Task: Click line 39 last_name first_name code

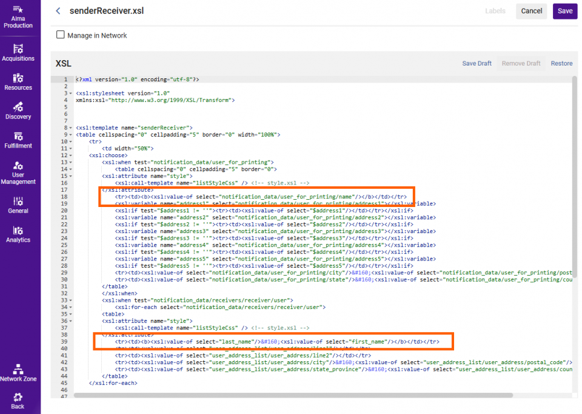Action: click(x=277, y=342)
